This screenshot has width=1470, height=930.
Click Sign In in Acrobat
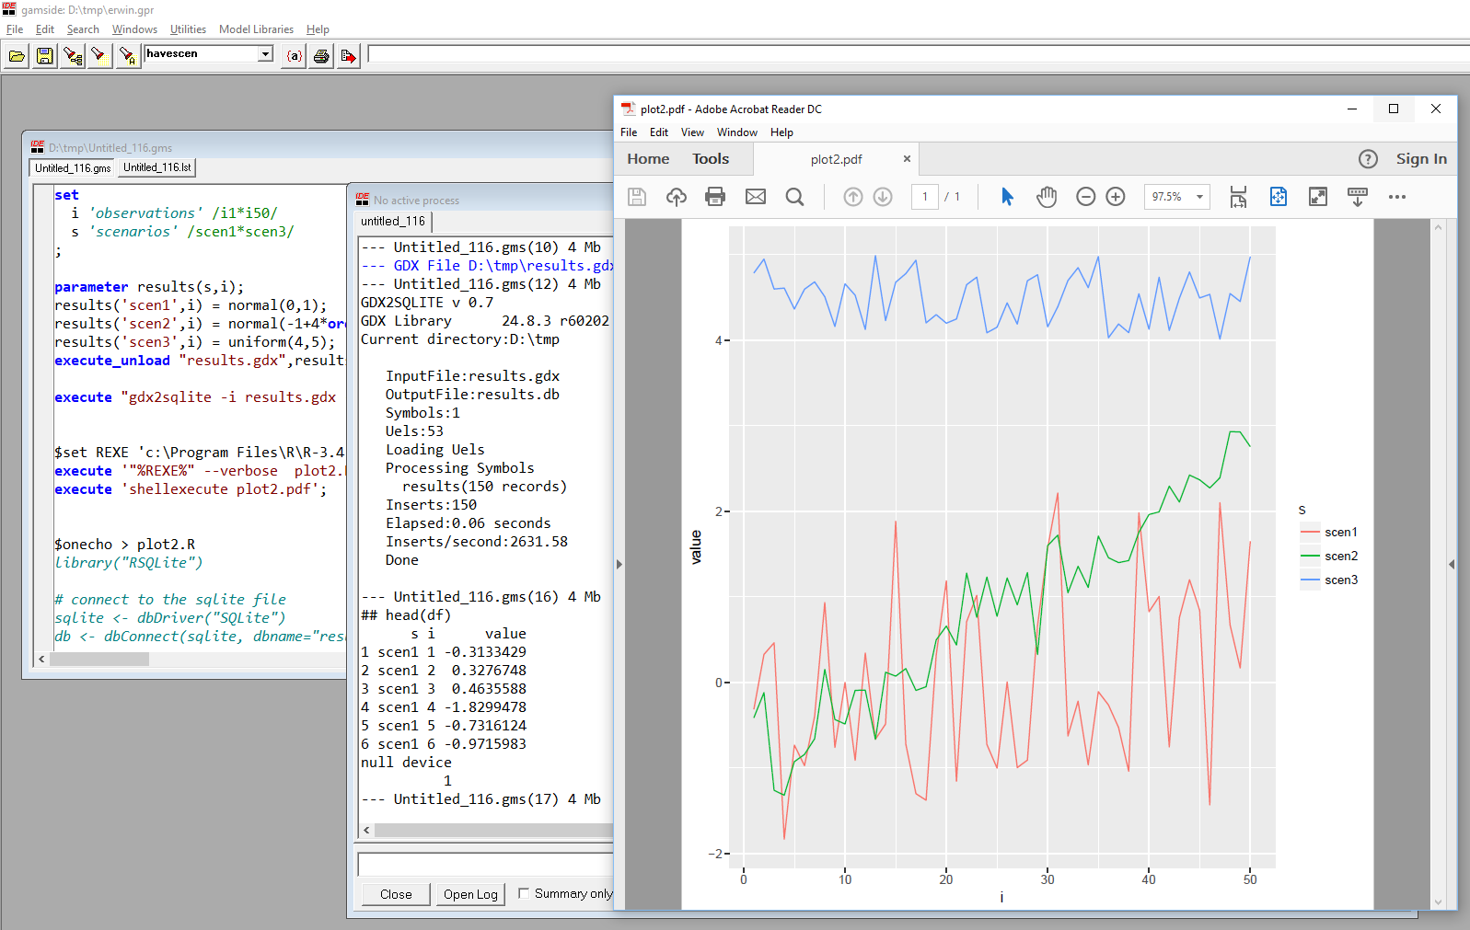tap(1420, 159)
